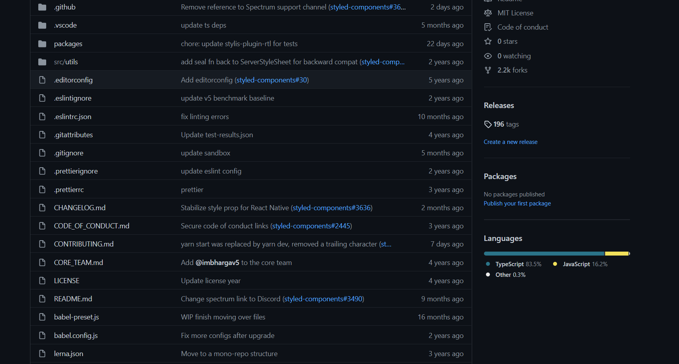Click the file icon beside .gitignore
Screen dimensions: 679x364
pyautogui.click(x=42, y=153)
